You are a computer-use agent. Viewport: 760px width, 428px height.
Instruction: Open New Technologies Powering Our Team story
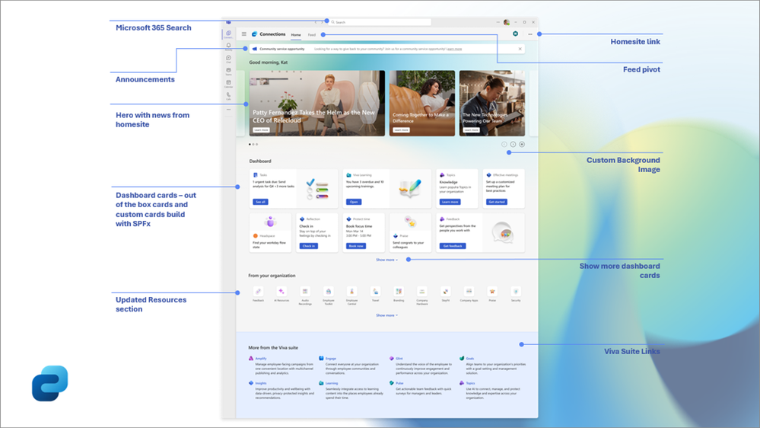point(492,104)
